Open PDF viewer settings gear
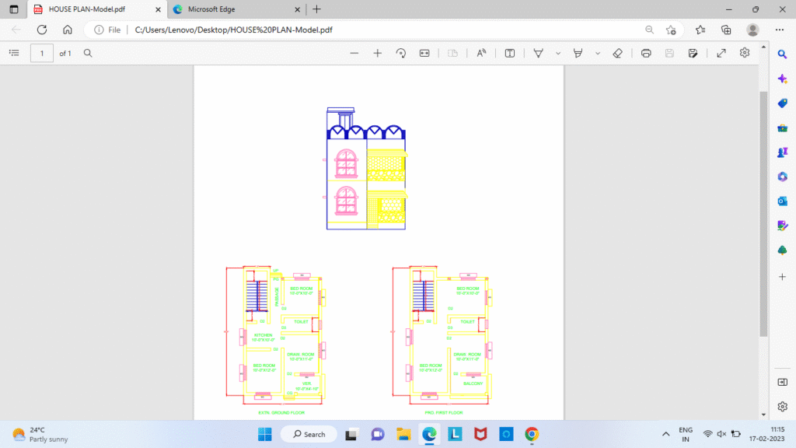Image resolution: width=796 pixels, height=448 pixels. (745, 53)
